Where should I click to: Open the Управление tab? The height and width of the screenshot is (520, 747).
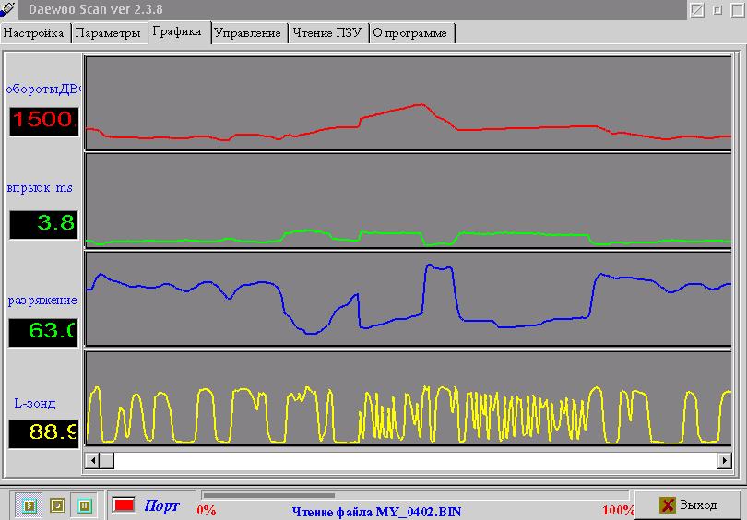tap(247, 33)
